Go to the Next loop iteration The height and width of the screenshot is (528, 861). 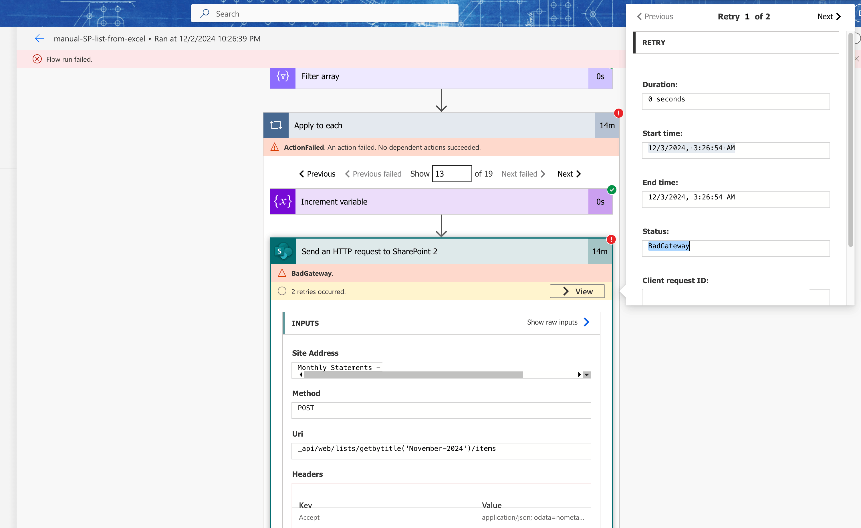569,174
